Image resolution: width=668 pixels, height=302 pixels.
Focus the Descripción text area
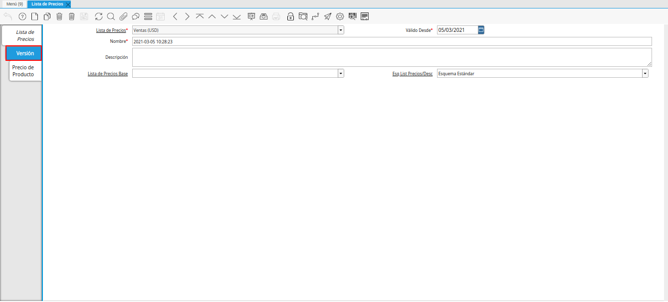(392, 57)
